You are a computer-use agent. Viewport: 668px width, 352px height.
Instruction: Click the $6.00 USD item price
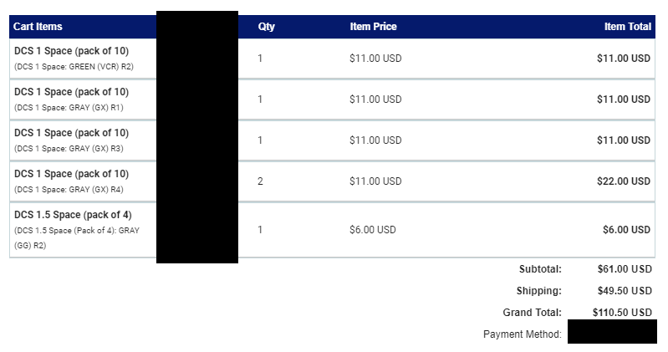(373, 230)
